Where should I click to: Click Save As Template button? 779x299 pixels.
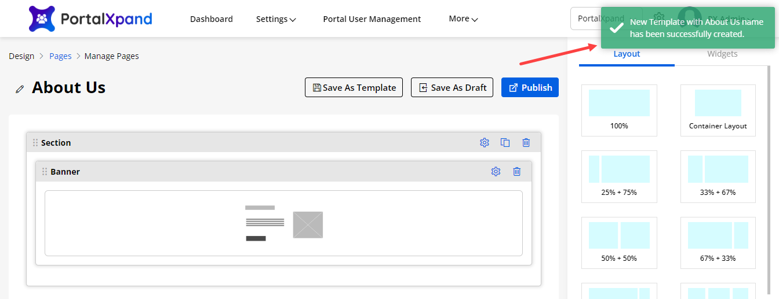pyautogui.click(x=354, y=87)
